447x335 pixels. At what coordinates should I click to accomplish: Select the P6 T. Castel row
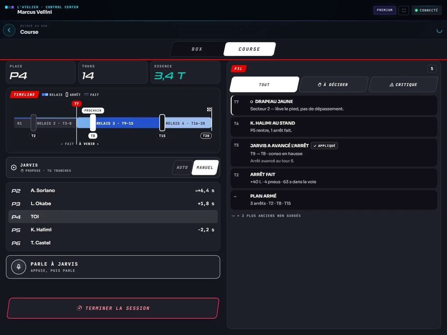113,243
